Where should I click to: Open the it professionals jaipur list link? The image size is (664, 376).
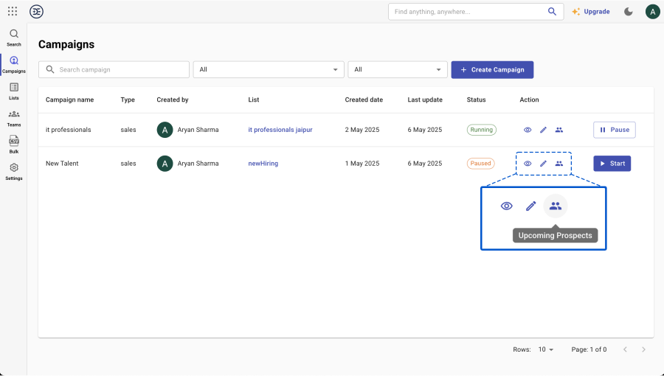[280, 130]
